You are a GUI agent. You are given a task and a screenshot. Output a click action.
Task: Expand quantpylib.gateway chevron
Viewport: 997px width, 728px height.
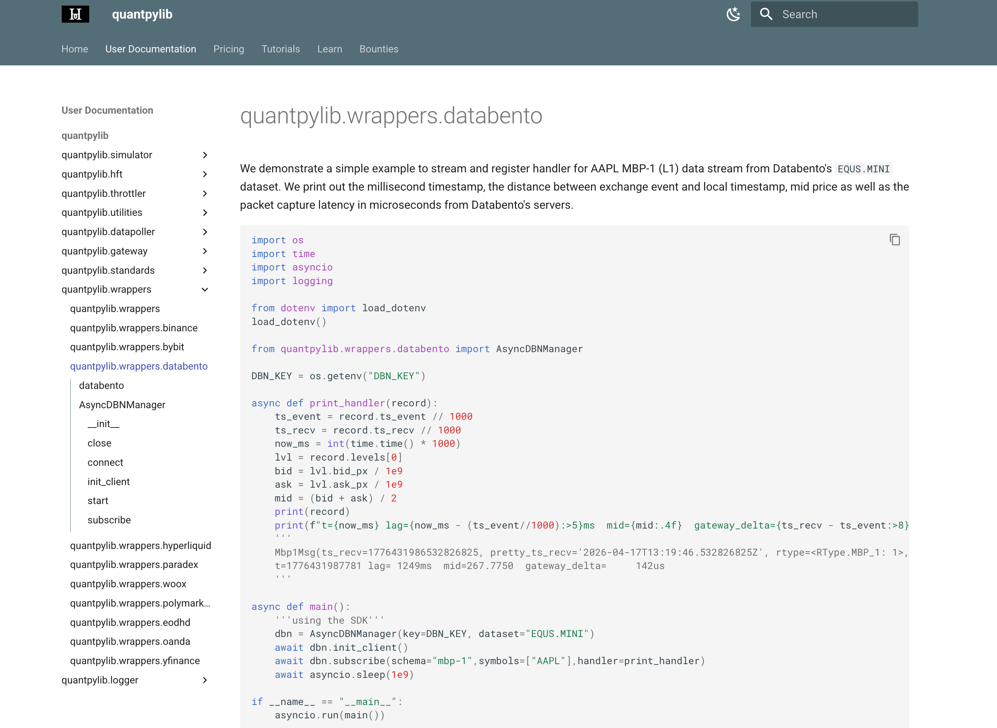[x=204, y=251]
